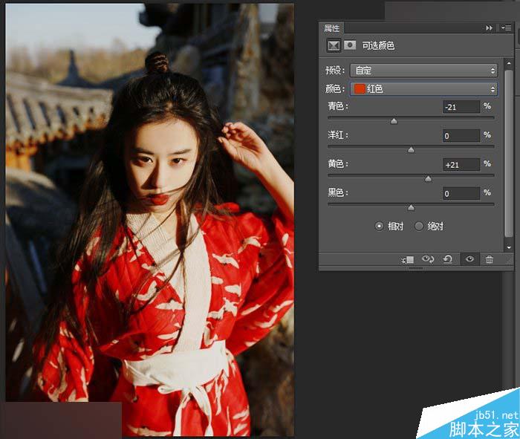Select the layer mask icon
This screenshot has width=520, height=439.
point(350,45)
